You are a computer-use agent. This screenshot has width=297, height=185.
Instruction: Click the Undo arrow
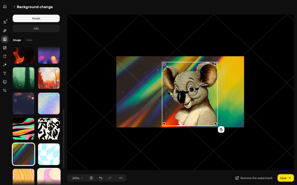point(100,178)
